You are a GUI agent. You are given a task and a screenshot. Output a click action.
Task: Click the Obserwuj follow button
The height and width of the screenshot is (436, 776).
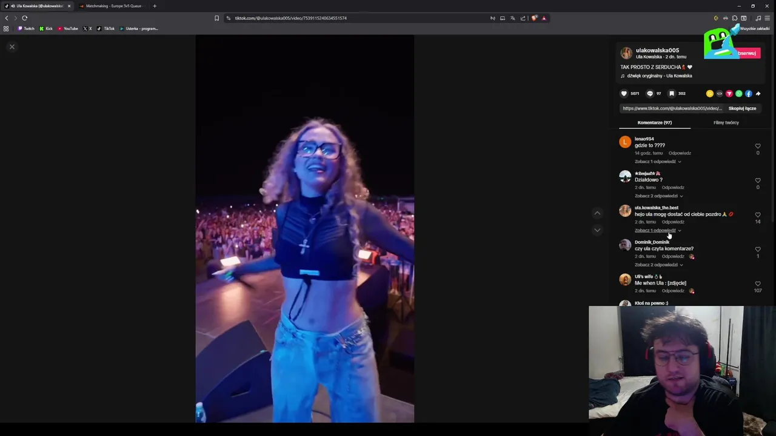[x=747, y=53]
